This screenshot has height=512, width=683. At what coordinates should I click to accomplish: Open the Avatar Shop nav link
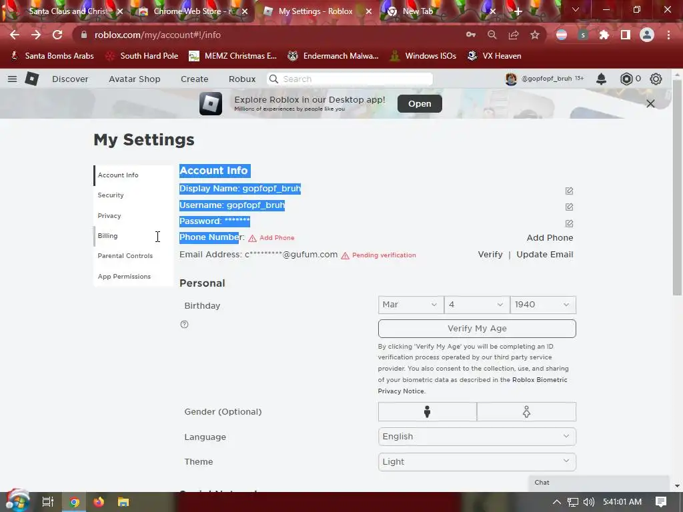click(135, 79)
